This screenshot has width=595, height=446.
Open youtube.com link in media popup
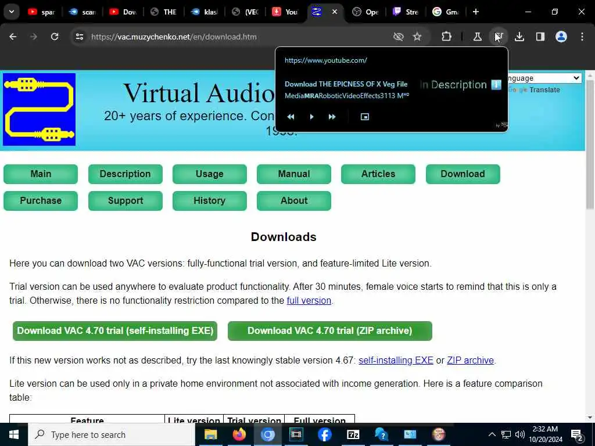click(x=325, y=60)
